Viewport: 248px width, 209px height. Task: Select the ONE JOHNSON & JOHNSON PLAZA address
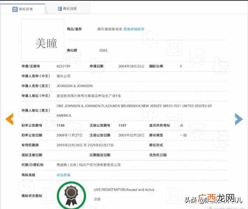(x=134, y=106)
